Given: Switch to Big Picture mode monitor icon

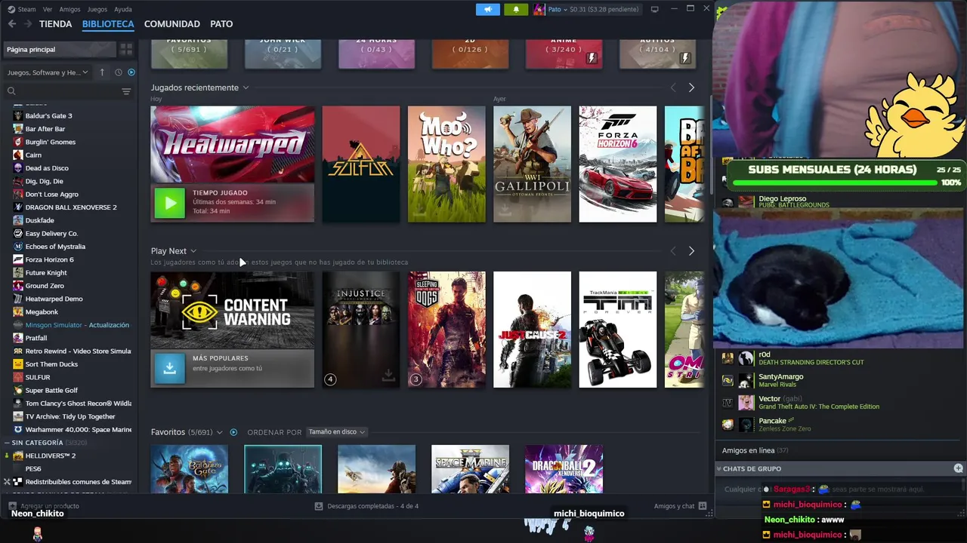Looking at the screenshot, I should tap(654, 9).
